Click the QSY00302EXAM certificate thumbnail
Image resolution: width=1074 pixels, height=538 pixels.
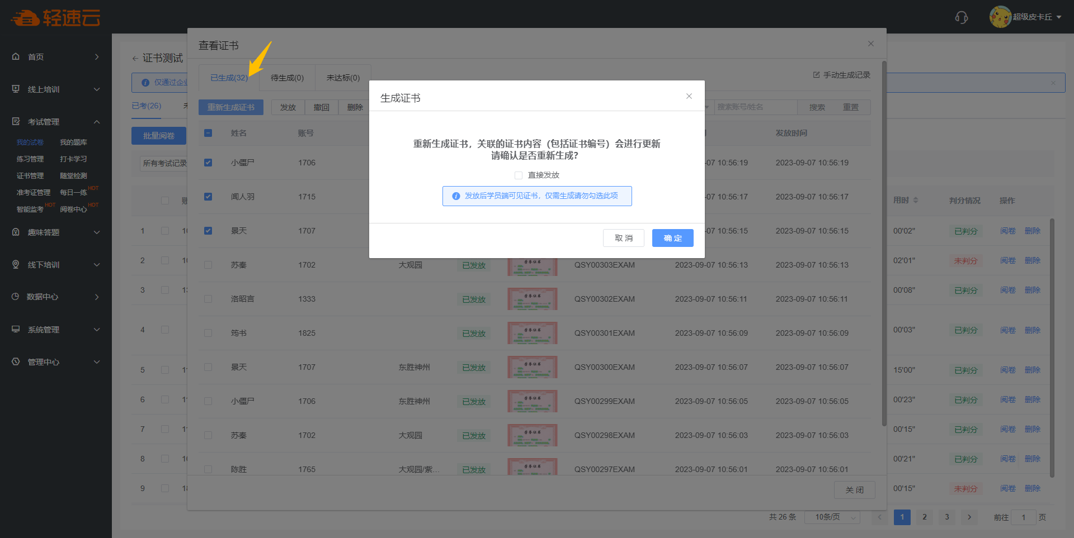[x=533, y=299]
